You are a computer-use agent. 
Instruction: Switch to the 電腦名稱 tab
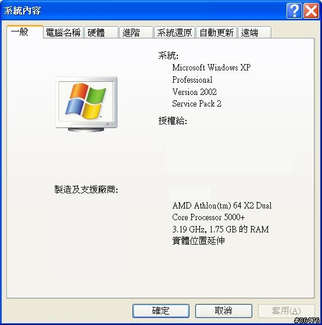click(x=63, y=33)
